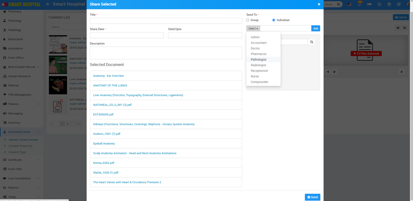The height and width of the screenshot is (201, 413).
Task: Click the search magnifier icon in the recipient panel
Action: pos(312,42)
